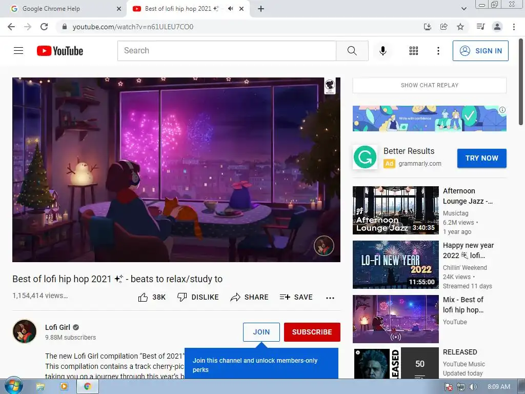Viewport: 525px width, 394px height.
Task: Open Afternoon Lounge Jazz video thumbnail
Action: [x=395, y=210]
